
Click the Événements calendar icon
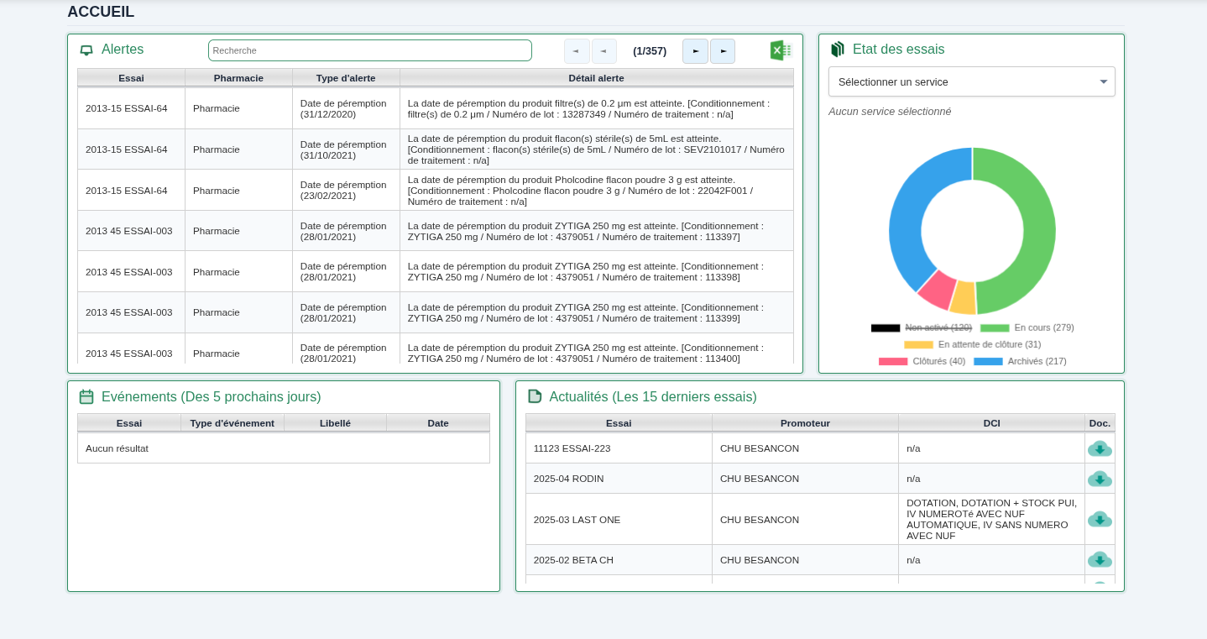(86, 396)
